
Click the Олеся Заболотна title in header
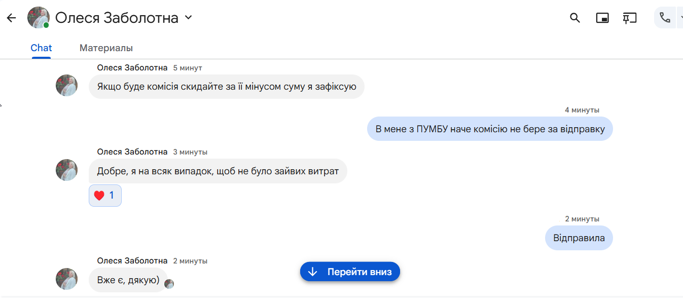[x=117, y=18]
